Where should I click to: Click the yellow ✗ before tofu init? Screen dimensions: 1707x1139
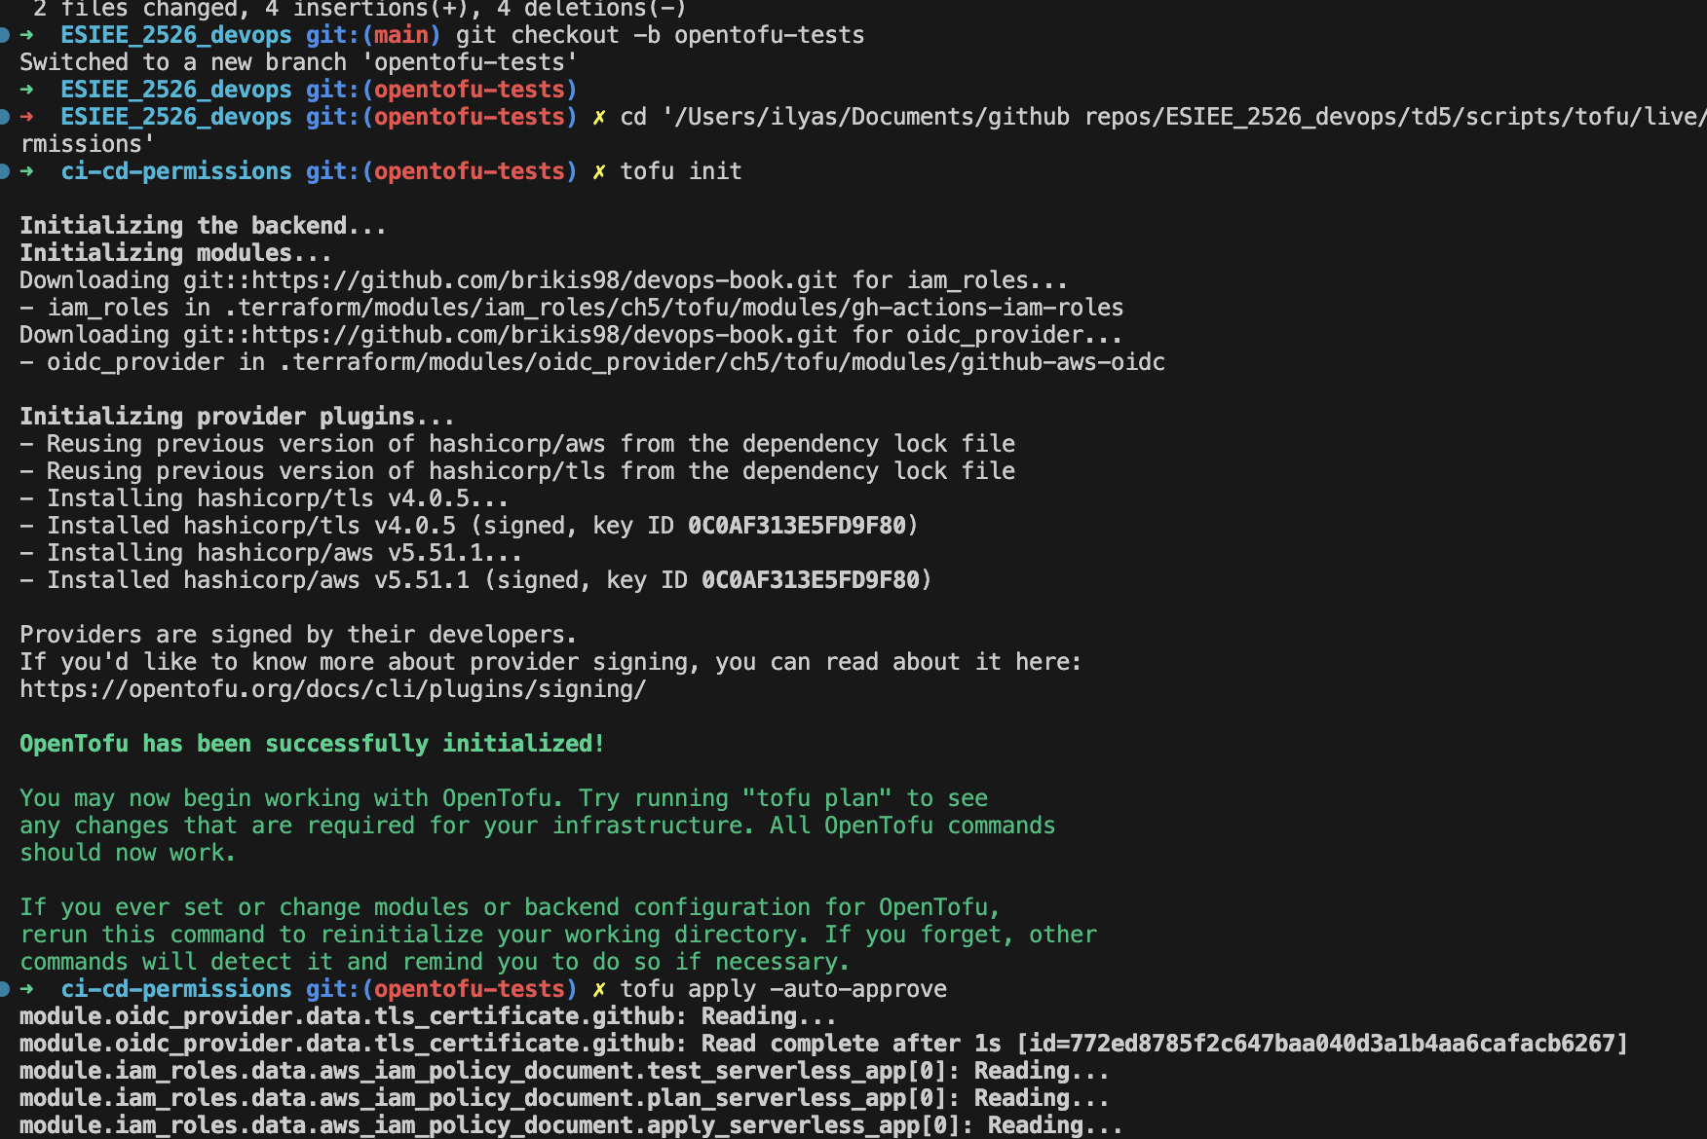point(599,172)
